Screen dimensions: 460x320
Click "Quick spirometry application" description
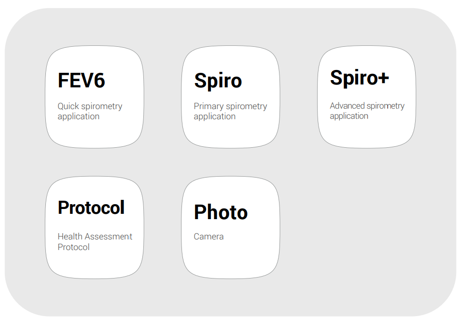pyautogui.click(x=90, y=111)
